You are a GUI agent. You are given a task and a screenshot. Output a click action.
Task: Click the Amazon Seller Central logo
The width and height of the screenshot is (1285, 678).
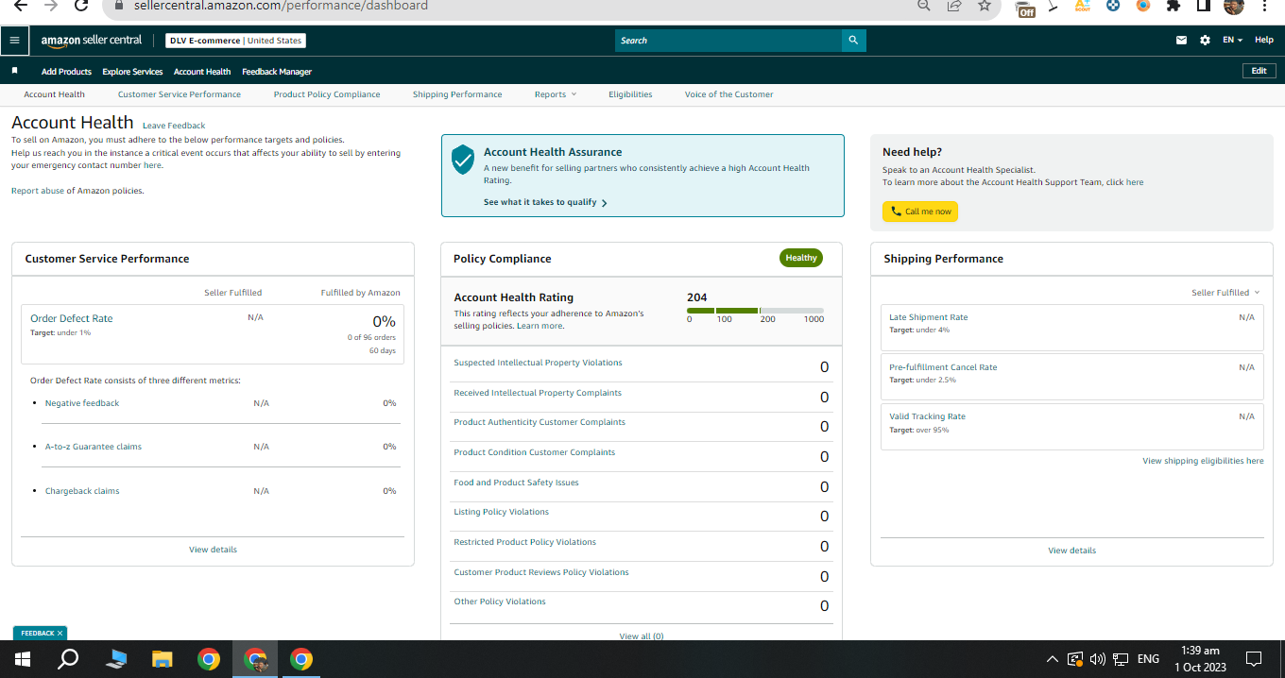pos(92,41)
